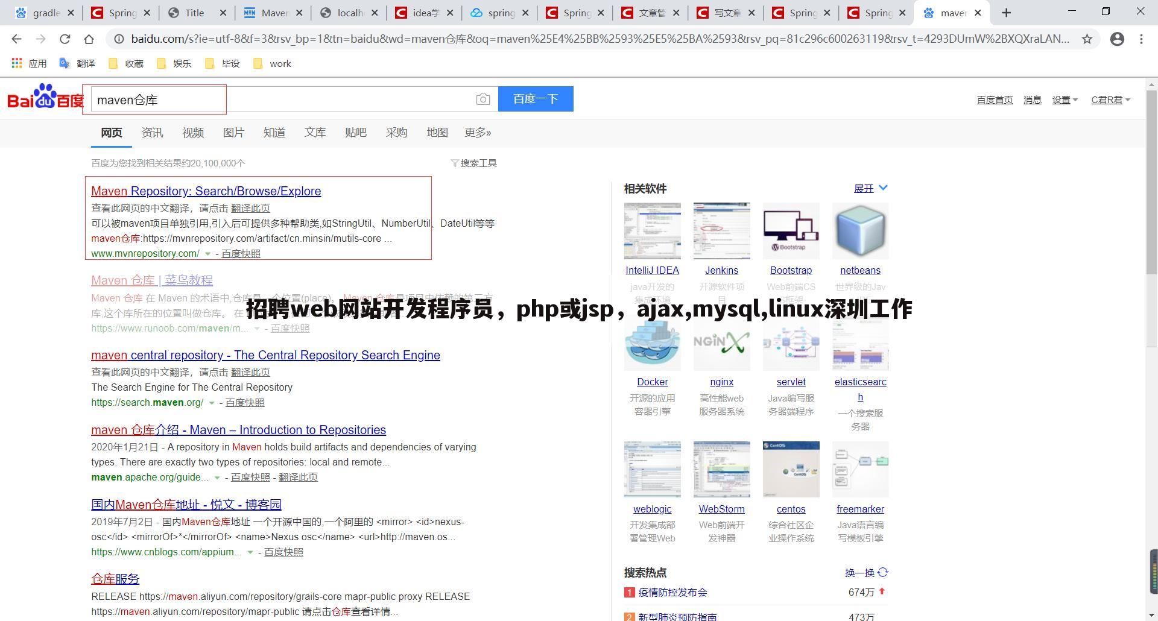The width and height of the screenshot is (1158, 621).
Task: Click the Baidu logo
Action: pos(45,97)
